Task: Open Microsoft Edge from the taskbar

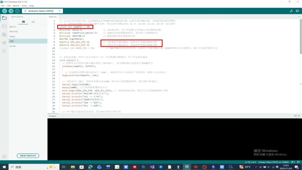Action: click(x=90, y=167)
